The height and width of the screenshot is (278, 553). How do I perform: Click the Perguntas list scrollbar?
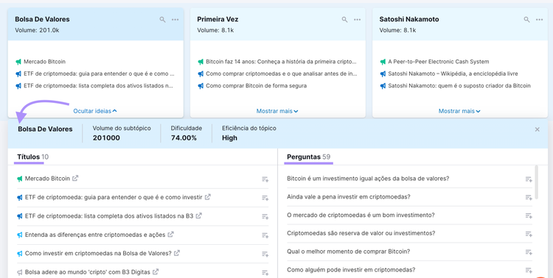tap(537, 182)
